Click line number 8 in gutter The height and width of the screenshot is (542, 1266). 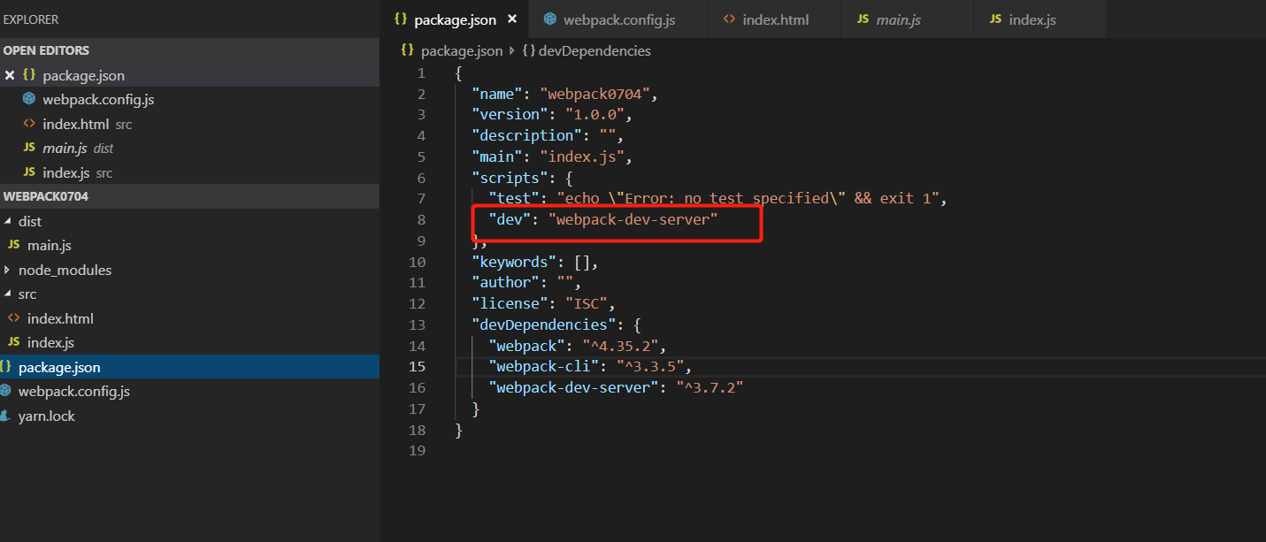(422, 219)
